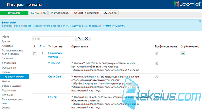
Task: Select Интеграция оплаты sidebar item
Action: (14, 77)
